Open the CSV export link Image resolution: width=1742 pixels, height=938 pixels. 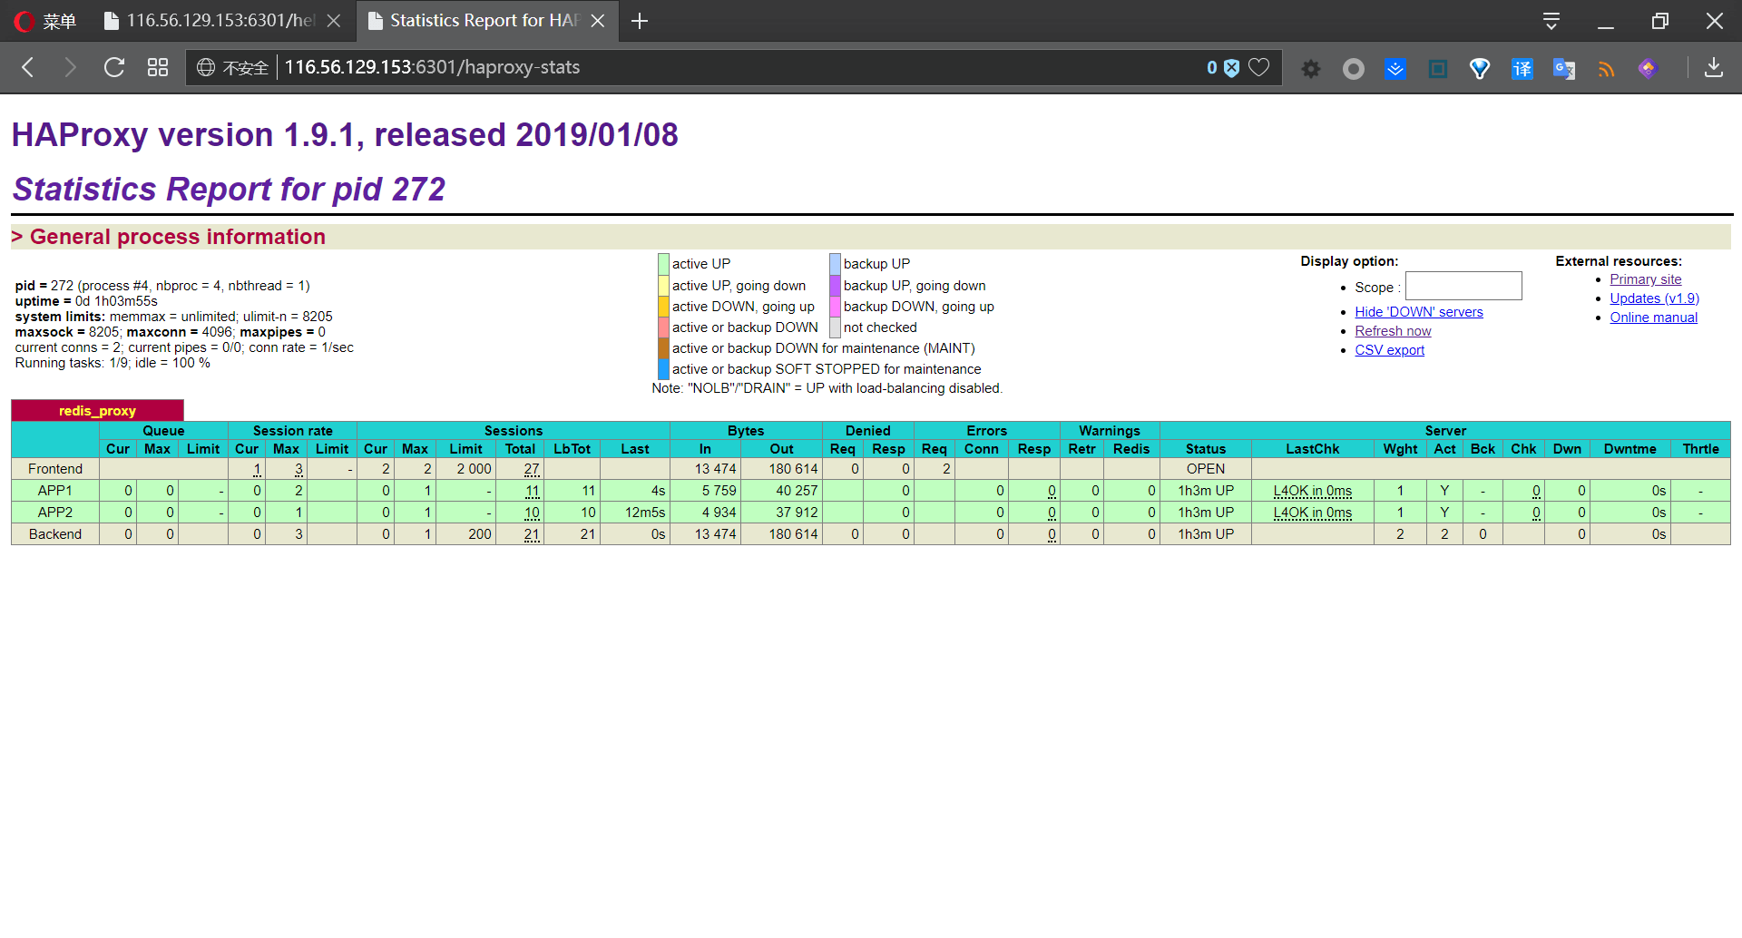[1389, 350]
